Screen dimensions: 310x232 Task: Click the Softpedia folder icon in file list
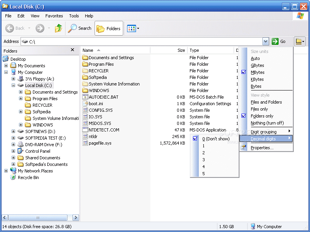[85, 77]
